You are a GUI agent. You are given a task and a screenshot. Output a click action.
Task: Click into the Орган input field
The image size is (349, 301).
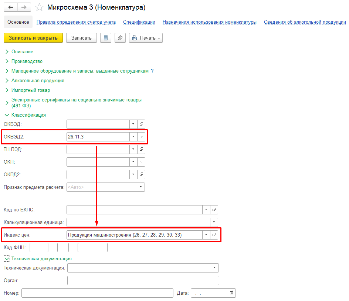(x=143, y=280)
